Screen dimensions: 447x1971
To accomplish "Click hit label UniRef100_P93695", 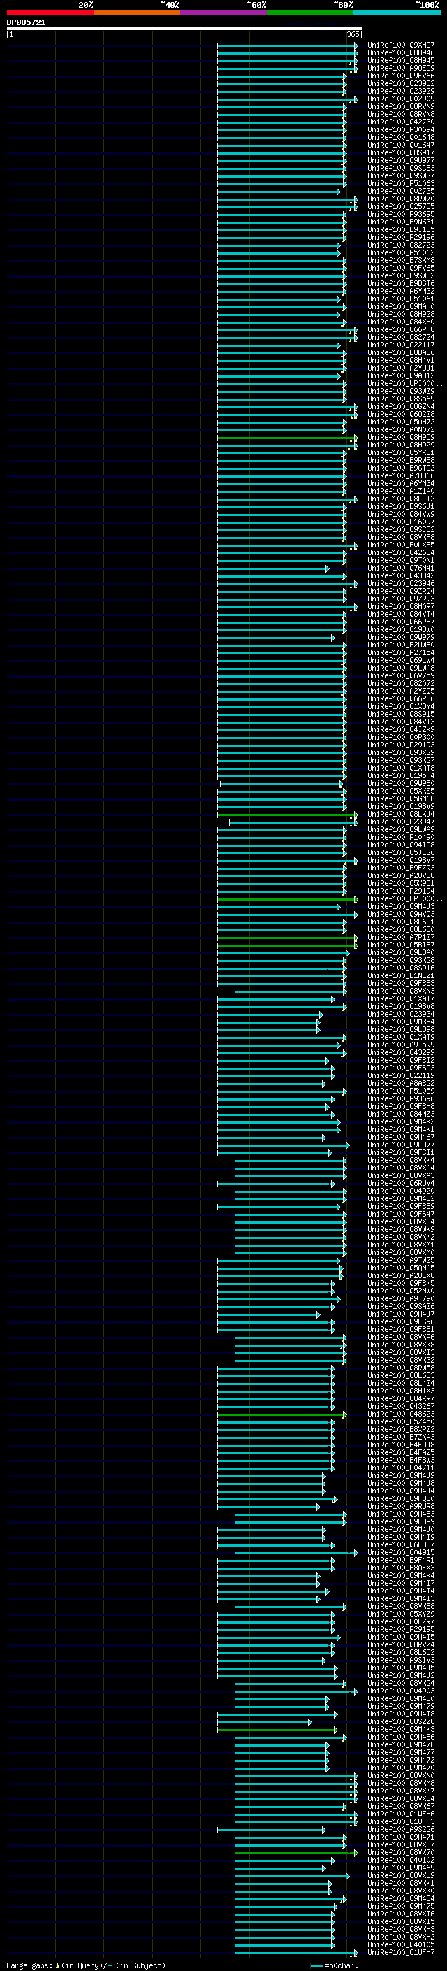I will tap(401, 214).
